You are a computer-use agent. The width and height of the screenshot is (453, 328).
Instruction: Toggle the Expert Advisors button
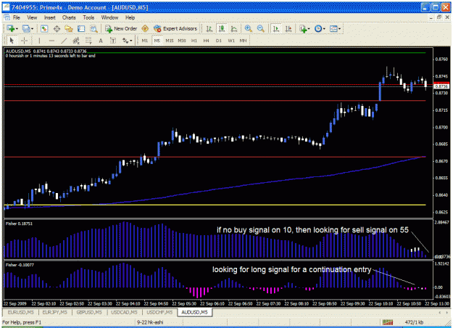[x=175, y=28]
